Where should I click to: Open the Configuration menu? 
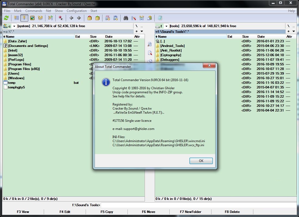click(x=77, y=11)
